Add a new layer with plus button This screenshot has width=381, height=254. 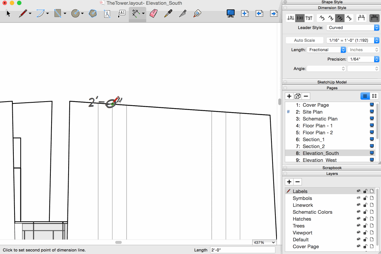[x=289, y=182]
